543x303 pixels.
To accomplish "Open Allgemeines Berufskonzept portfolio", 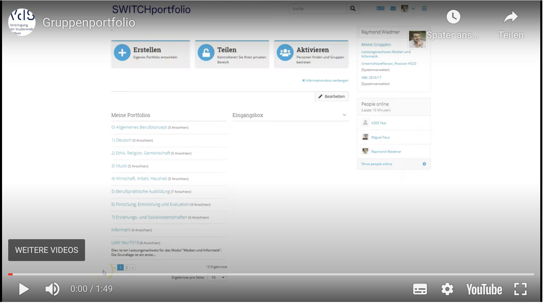I will (x=139, y=127).
